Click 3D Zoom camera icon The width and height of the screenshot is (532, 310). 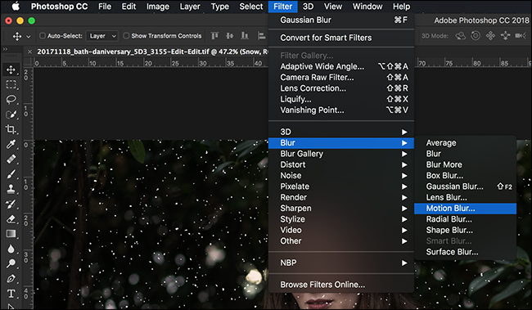(x=521, y=36)
